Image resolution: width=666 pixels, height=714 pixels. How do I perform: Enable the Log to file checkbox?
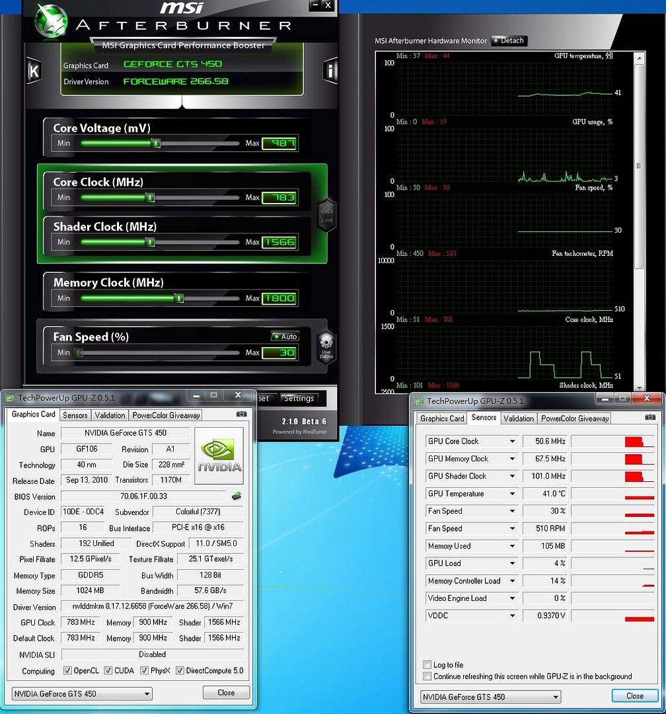[x=427, y=664]
